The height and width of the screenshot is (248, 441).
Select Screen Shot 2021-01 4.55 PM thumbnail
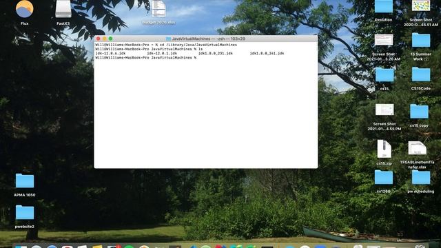tap(384, 110)
